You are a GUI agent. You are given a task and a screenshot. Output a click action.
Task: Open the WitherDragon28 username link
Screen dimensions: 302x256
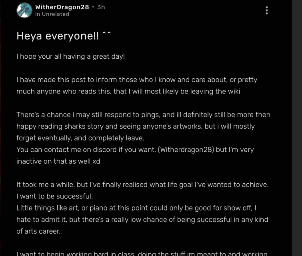point(62,7)
